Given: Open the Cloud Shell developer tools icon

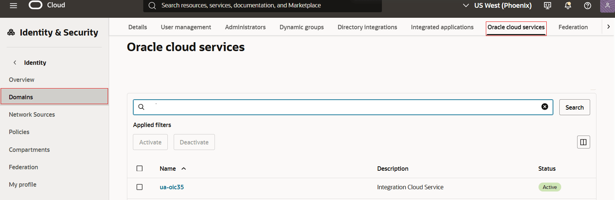Looking at the screenshot, I should click(x=547, y=6).
